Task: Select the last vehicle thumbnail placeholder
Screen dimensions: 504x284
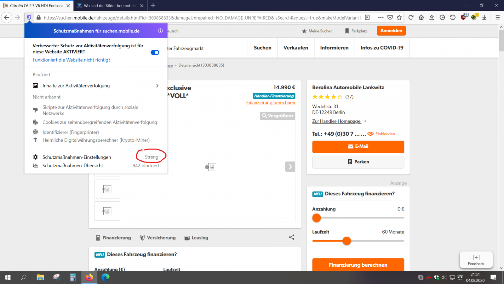Action: 107,211
